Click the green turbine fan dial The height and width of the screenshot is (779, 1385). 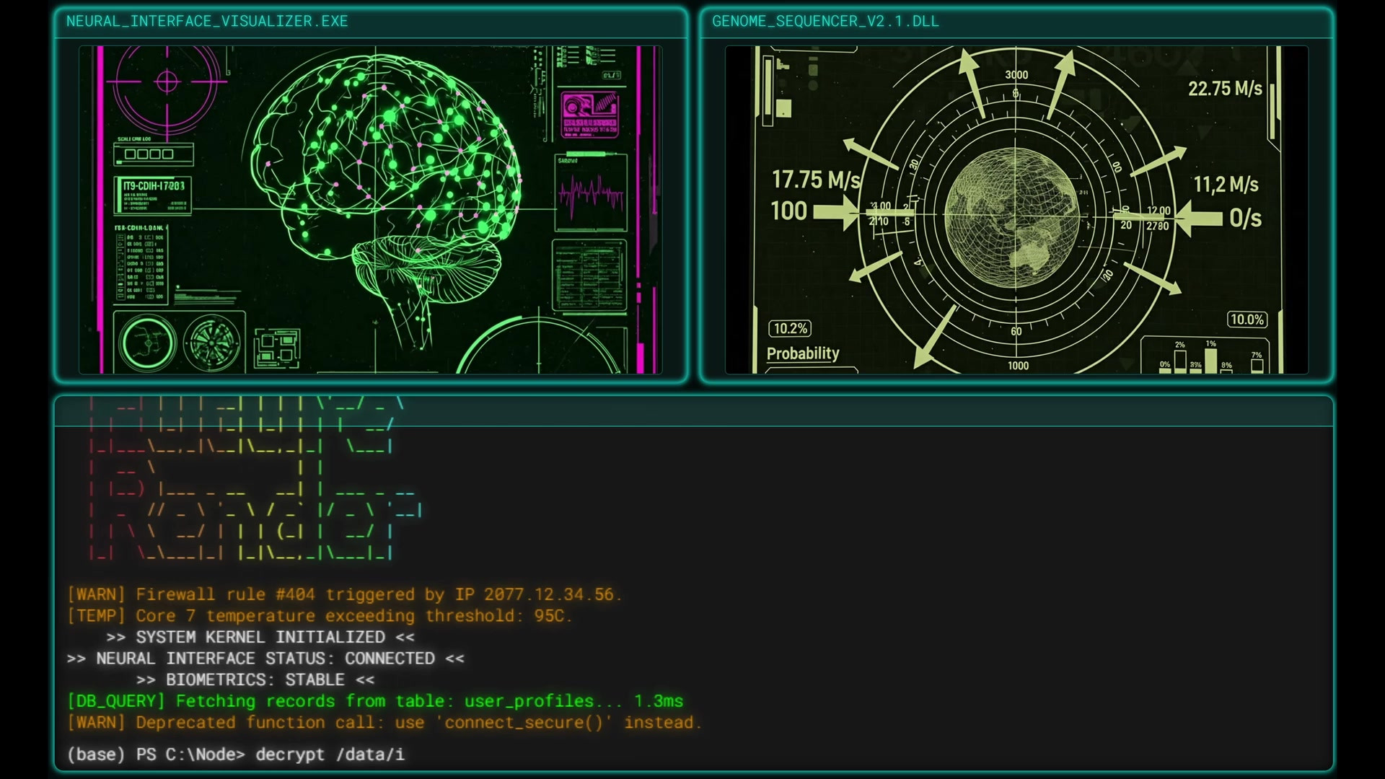tap(211, 344)
